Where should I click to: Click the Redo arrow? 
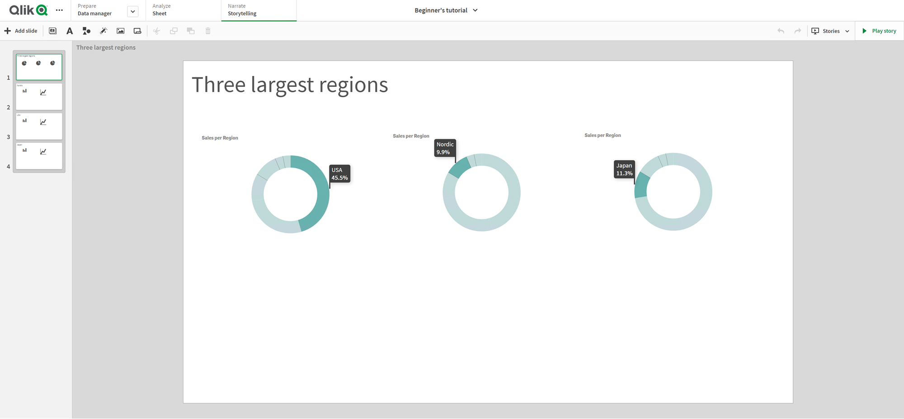(798, 31)
